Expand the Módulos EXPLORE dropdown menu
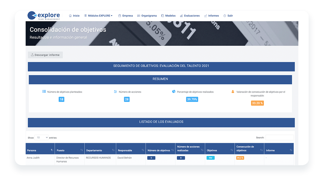This screenshot has width=324, height=191. tap(98, 16)
